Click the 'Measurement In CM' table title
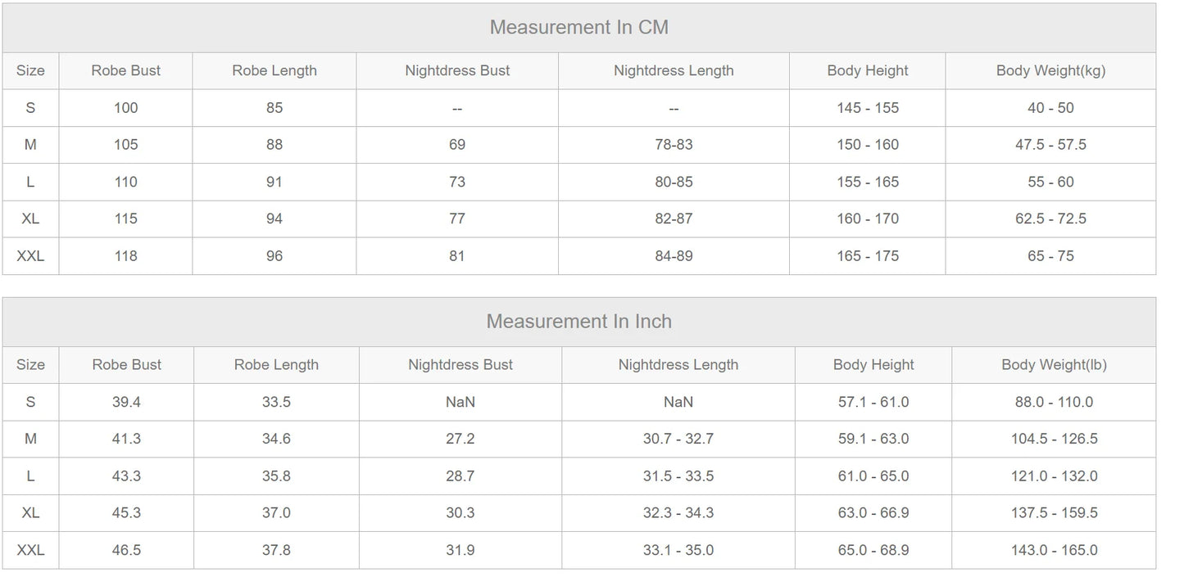1184x577 pixels. point(578,27)
